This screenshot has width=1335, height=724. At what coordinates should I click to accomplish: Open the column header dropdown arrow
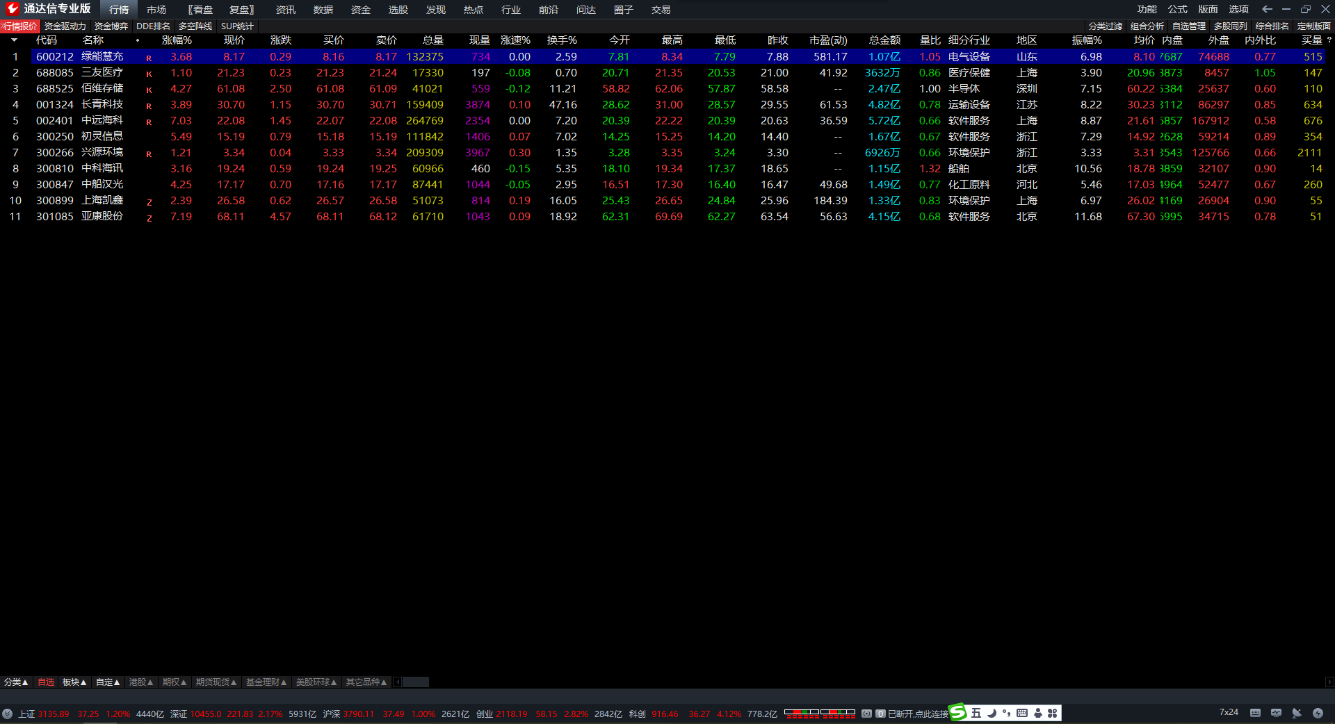[x=14, y=40]
